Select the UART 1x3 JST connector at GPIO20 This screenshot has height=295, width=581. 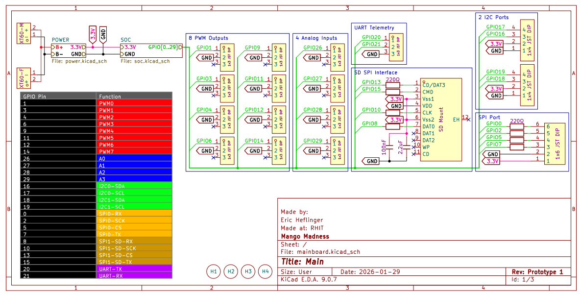tap(395, 48)
